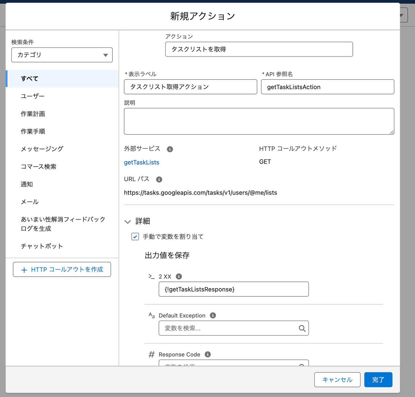Select the チャットボット category
Image resolution: width=415 pixels, height=397 pixels.
click(x=62, y=246)
